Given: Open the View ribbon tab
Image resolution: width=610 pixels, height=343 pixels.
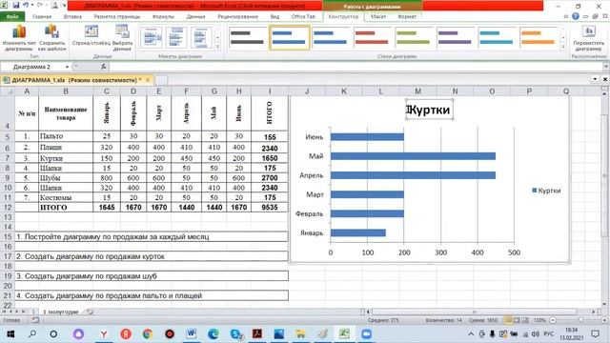Looking at the screenshot, I should 274,17.
